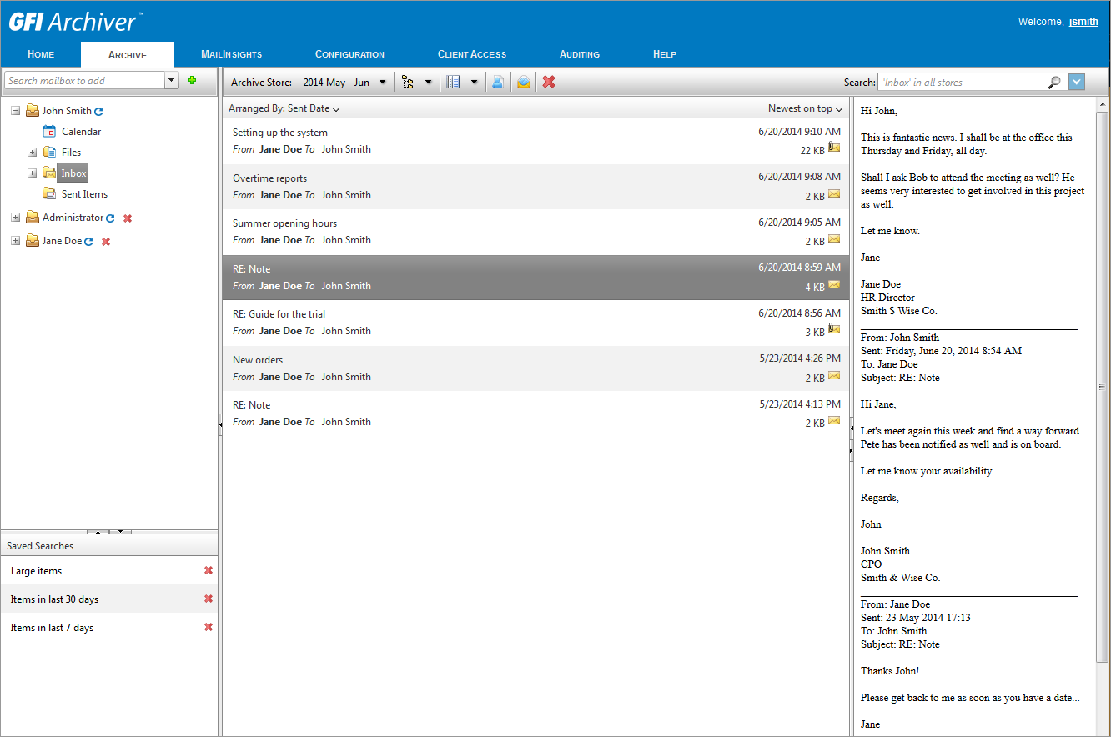Click the reading pane layout toolbar icon

[x=454, y=82]
